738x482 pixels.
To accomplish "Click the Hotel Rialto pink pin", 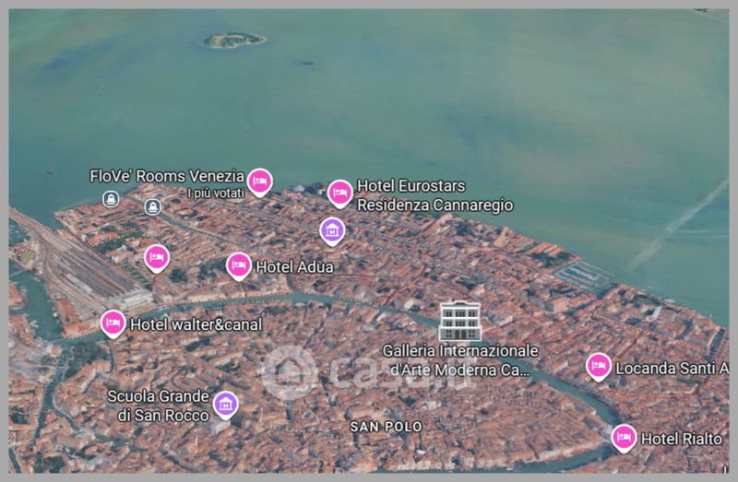I will click(624, 437).
